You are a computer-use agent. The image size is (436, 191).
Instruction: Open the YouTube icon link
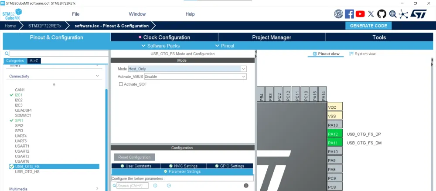tap(360, 14)
